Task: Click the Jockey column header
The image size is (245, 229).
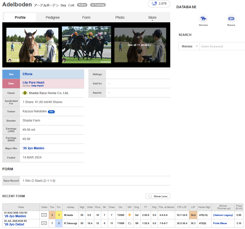Action: click(x=70, y=207)
